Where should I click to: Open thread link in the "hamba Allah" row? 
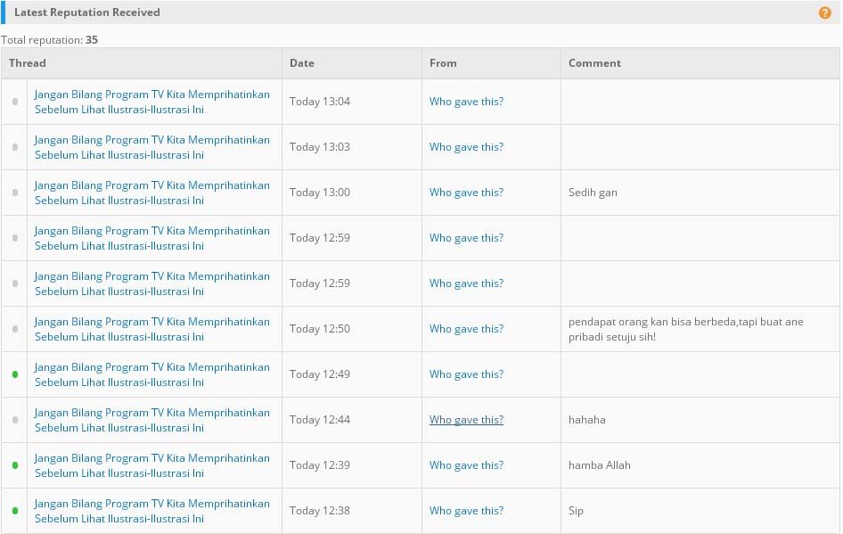151,465
